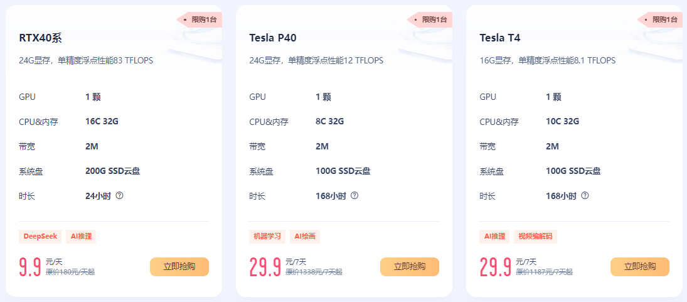
Task: Select the DeepSeek tag on RTX40 card
Action: click(40, 237)
